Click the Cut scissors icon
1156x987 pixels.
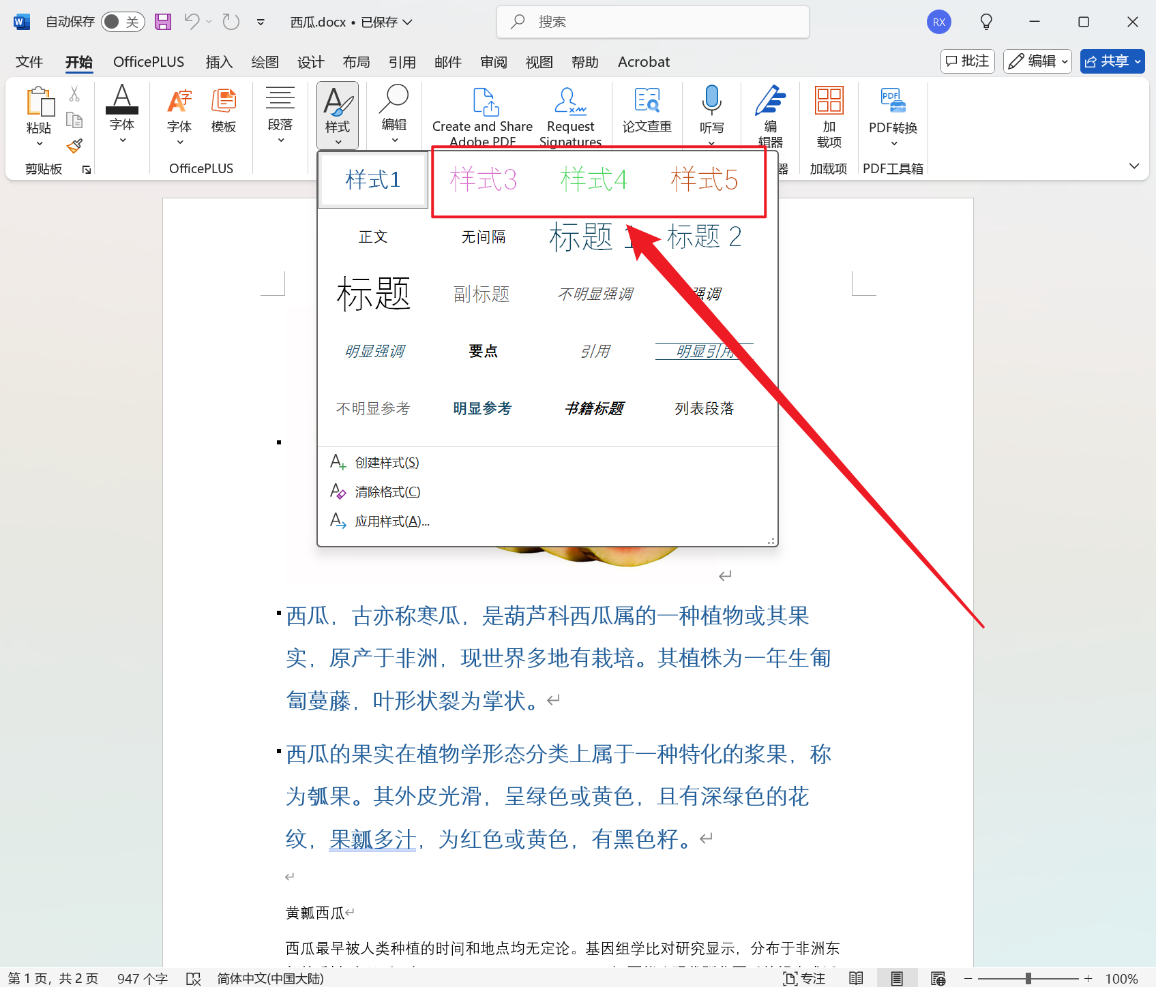click(75, 93)
